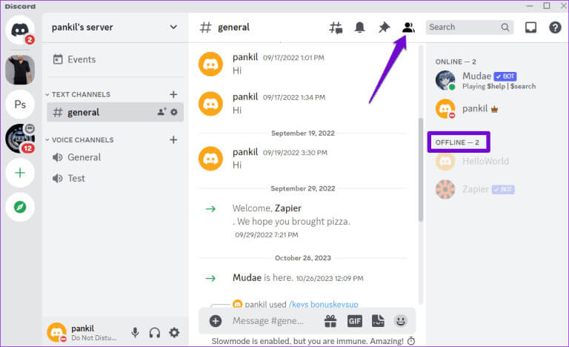Click pankil username on 09/19/2022 message
Screen dimensions: 569x347
tap(245, 152)
